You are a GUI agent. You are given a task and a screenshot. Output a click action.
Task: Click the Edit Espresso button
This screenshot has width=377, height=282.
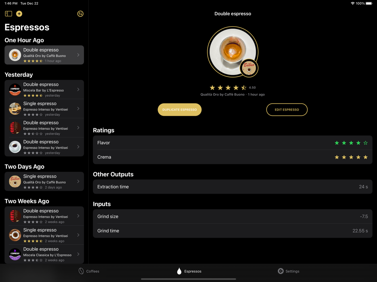point(287,109)
